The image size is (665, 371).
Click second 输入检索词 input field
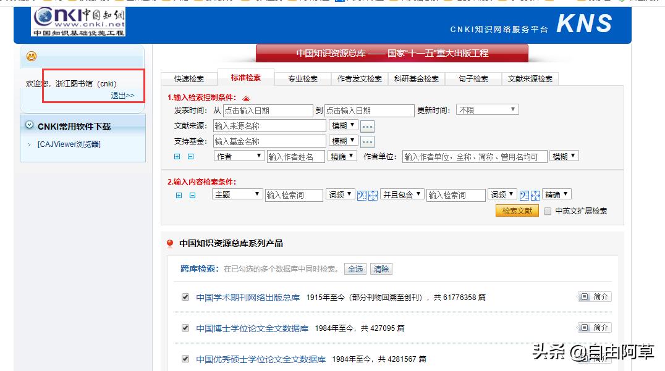tap(456, 195)
